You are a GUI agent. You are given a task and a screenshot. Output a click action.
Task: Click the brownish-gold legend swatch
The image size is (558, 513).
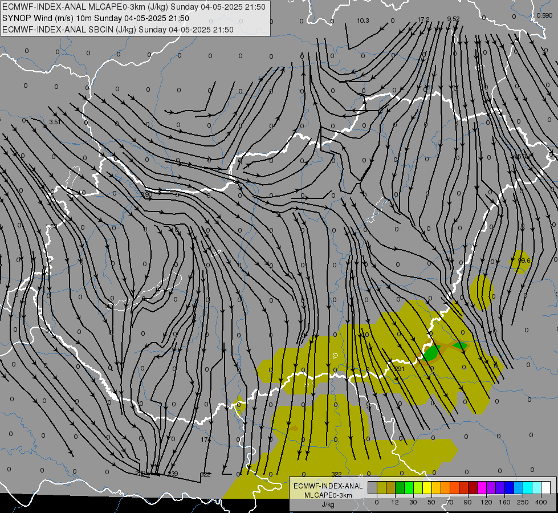[x=391, y=487]
